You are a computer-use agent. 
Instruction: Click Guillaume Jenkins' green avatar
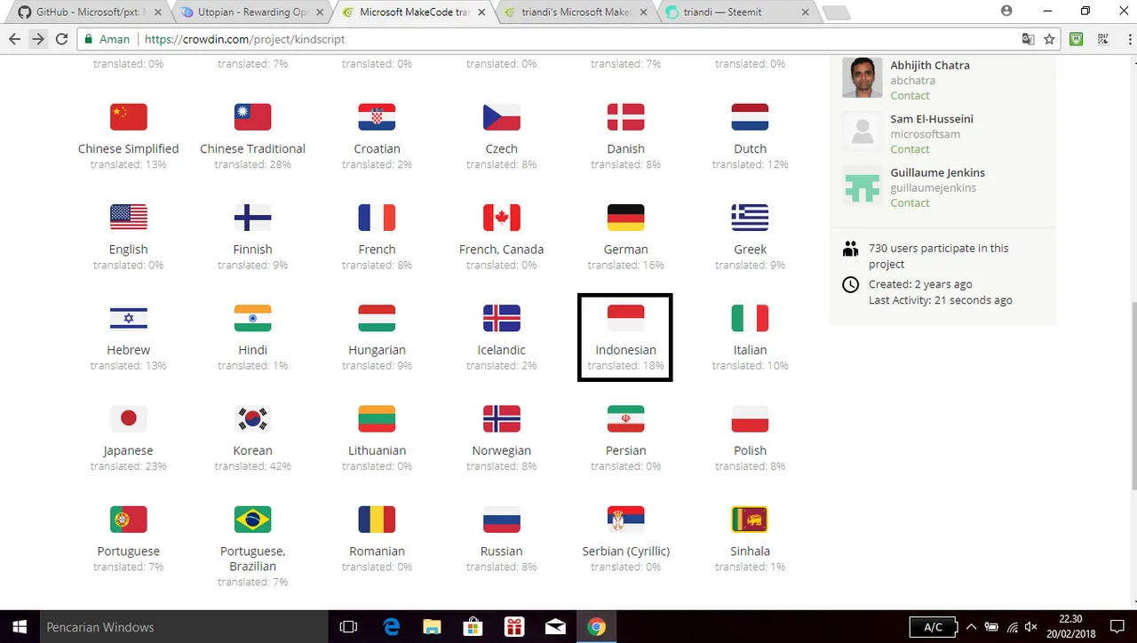coord(862,187)
